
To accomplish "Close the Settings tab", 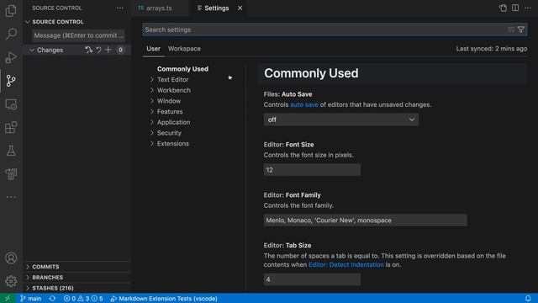I will click(x=240, y=8).
